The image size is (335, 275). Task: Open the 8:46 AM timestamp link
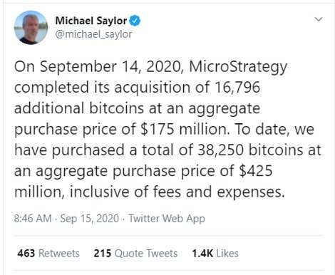[33, 219]
